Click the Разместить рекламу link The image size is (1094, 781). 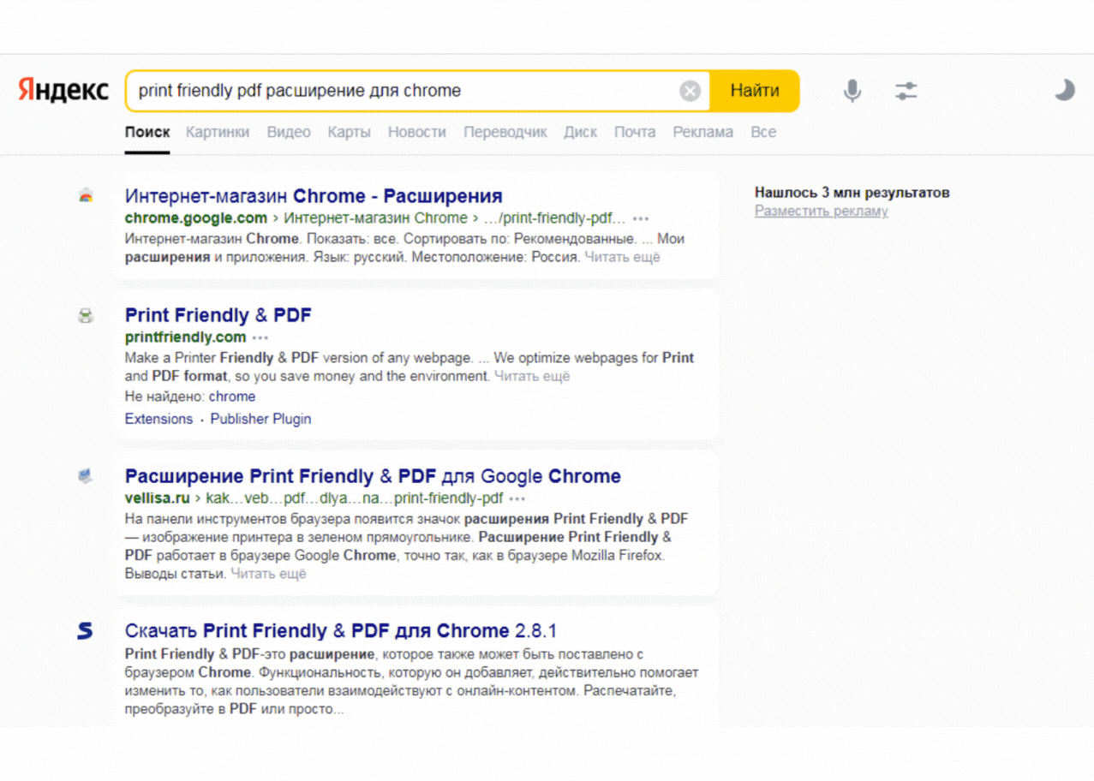pyautogui.click(x=821, y=211)
